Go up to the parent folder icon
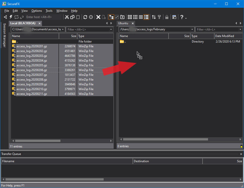 pos(122,17)
